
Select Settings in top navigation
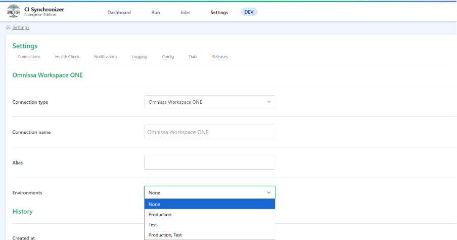(219, 12)
